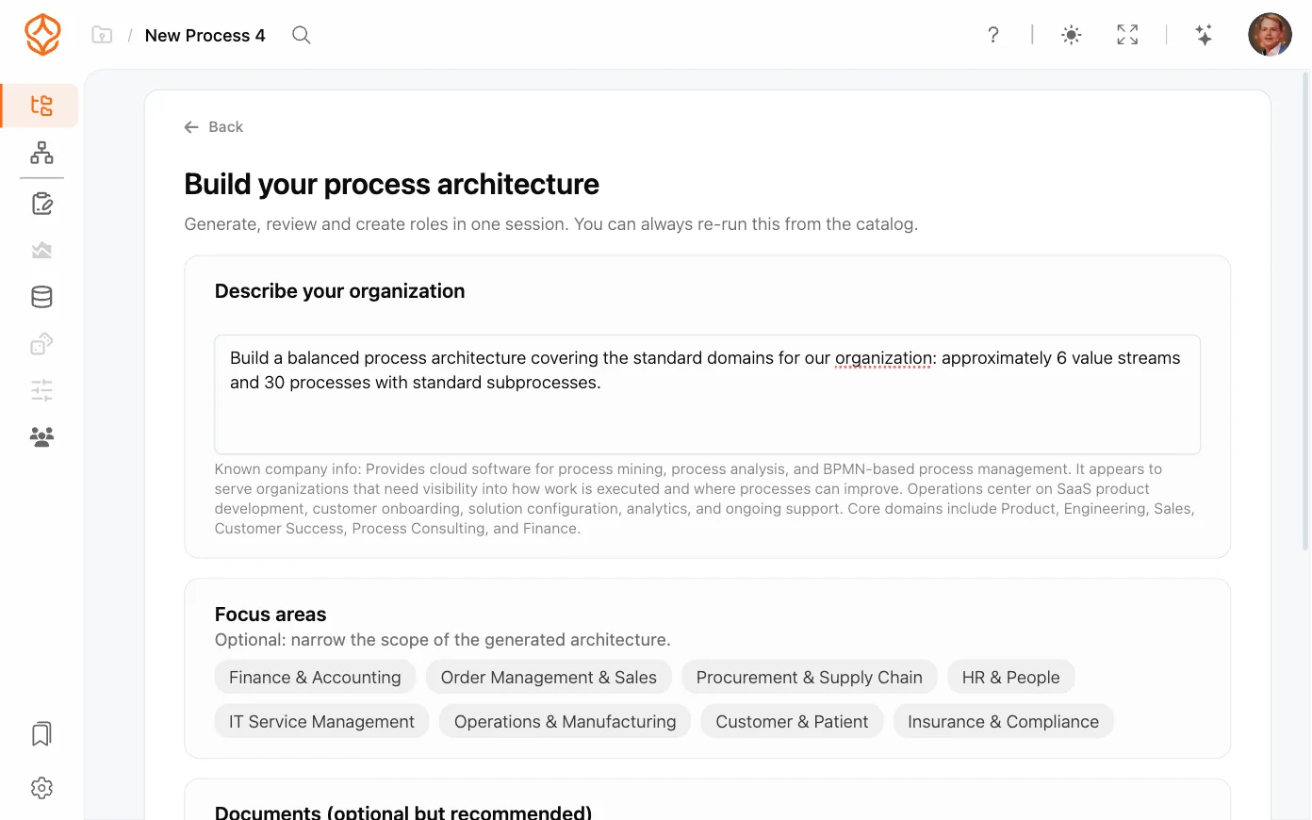1312x820 pixels.
Task: Open sliders configuration sidebar icon
Action: [41, 390]
